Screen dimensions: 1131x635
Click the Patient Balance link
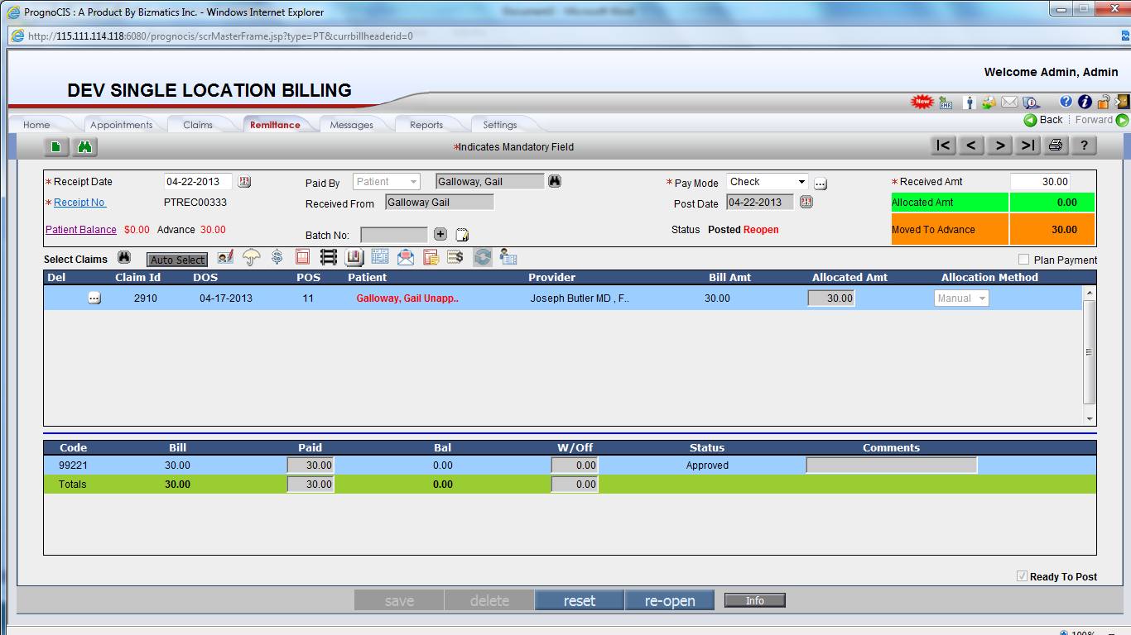click(81, 230)
